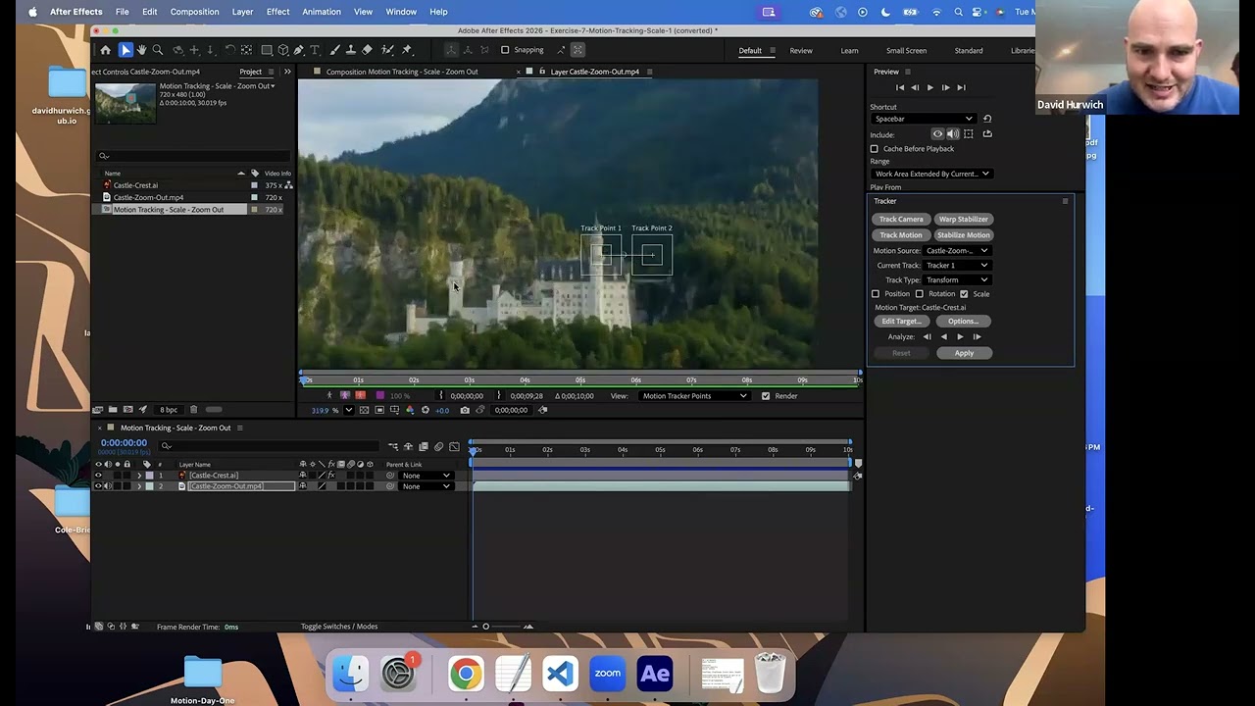This screenshot has height=706, width=1255.
Task: Jump to first frame in Preview panel
Action: pyautogui.click(x=900, y=87)
